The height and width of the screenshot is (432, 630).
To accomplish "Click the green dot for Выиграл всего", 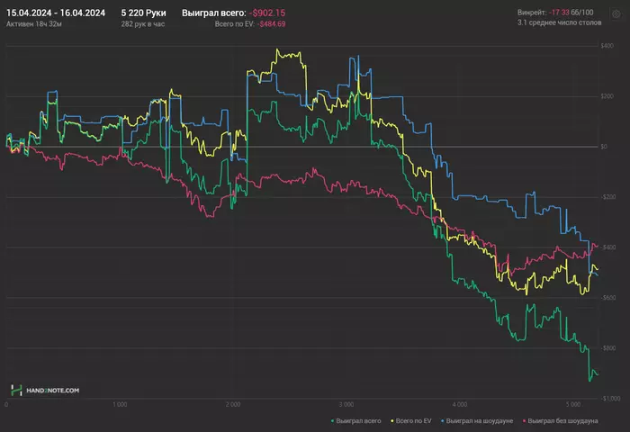I will 332,420.
